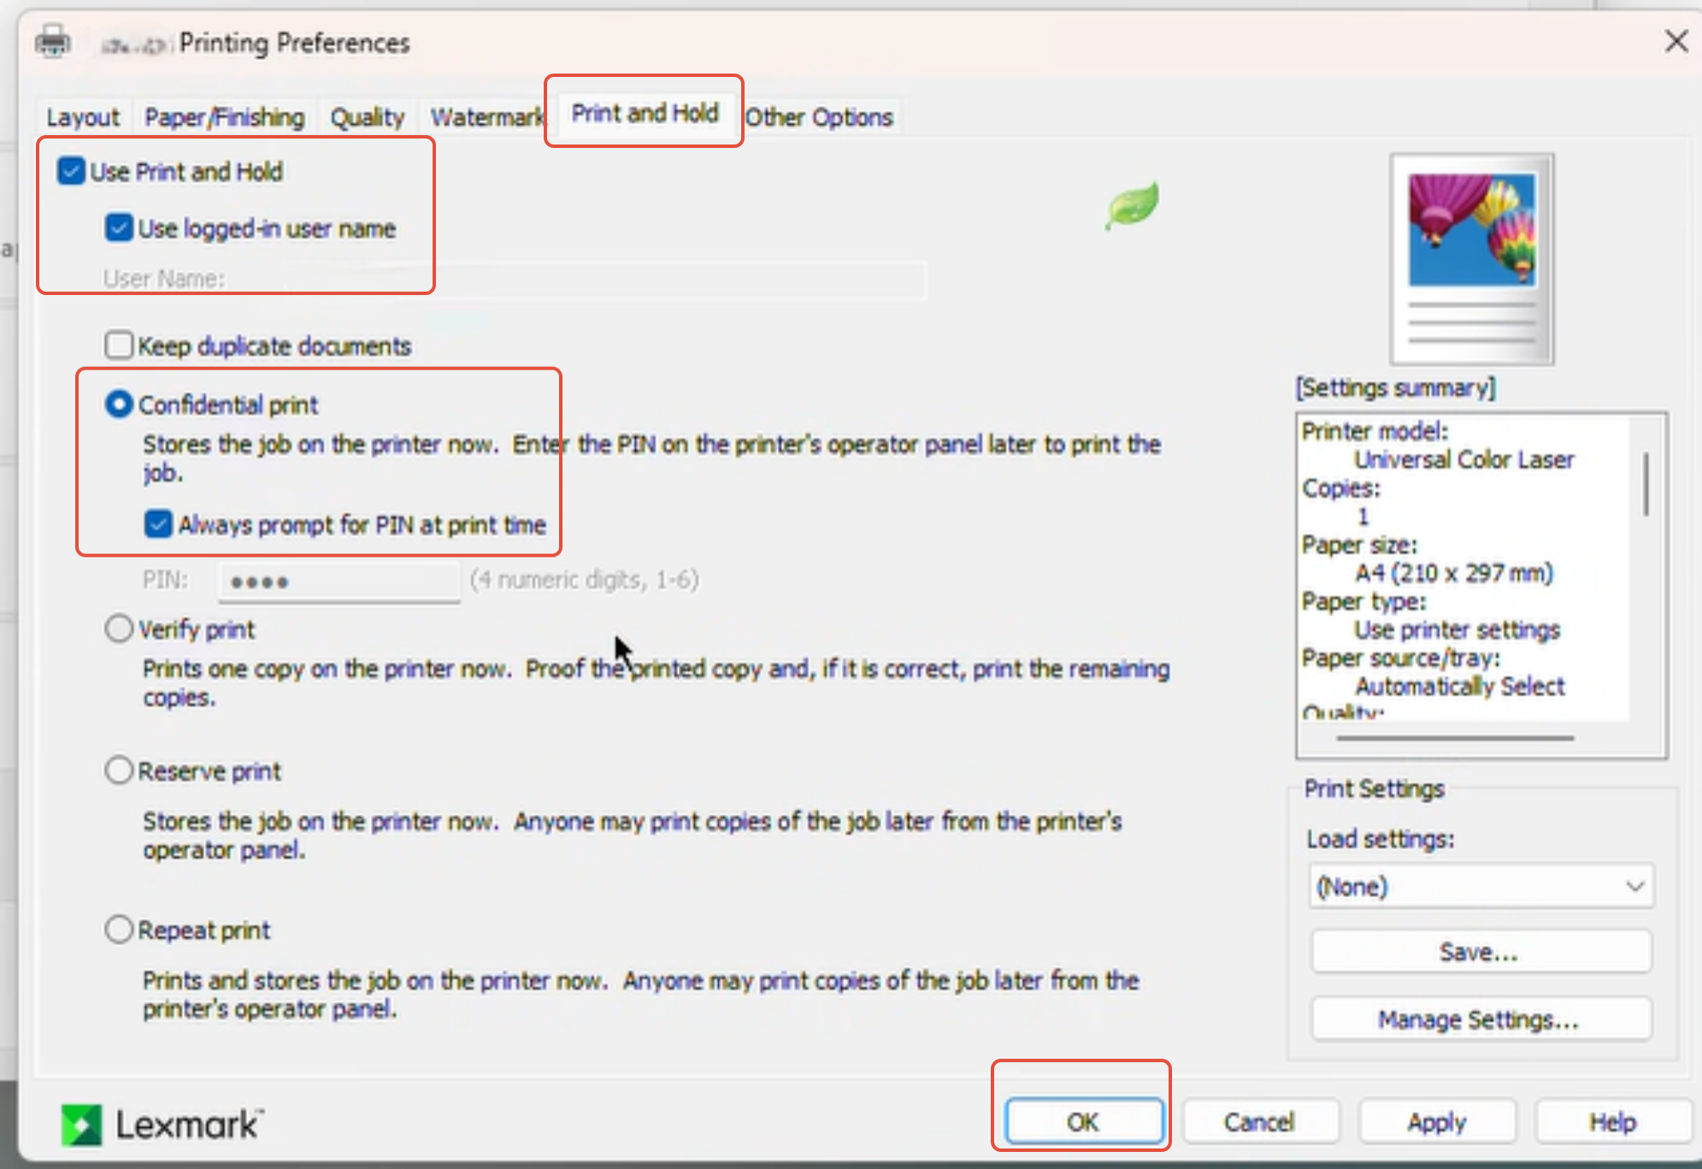Image resolution: width=1702 pixels, height=1169 pixels.
Task: Click the Cancel button
Action: click(1259, 1121)
